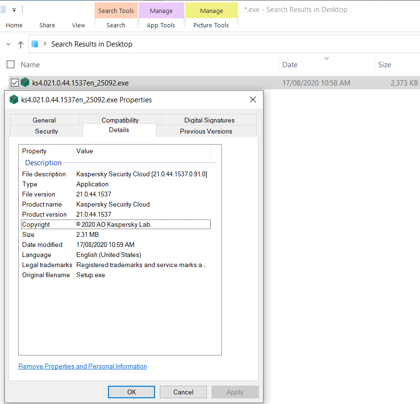Image resolution: width=420 pixels, height=404 pixels.
Task: Open the App Tools ribbon tab
Action: (161, 25)
